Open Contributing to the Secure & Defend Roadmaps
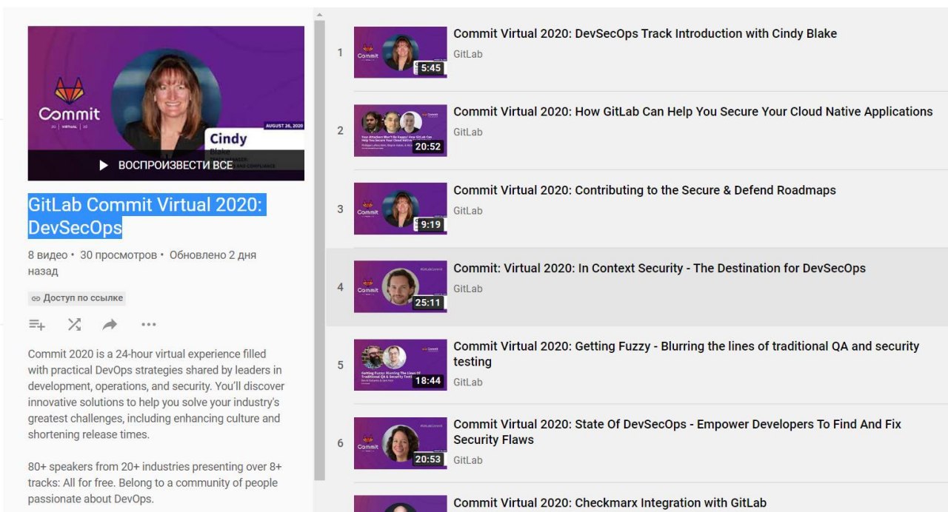 [644, 190]
